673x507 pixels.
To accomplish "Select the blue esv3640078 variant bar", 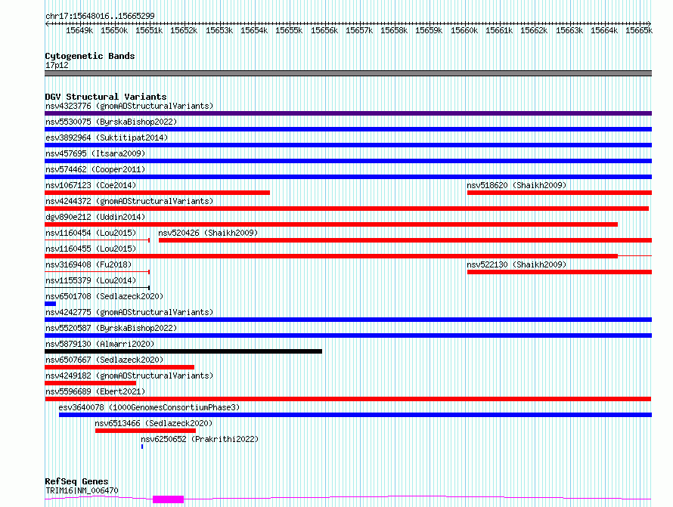I will [x=355, y=415].
